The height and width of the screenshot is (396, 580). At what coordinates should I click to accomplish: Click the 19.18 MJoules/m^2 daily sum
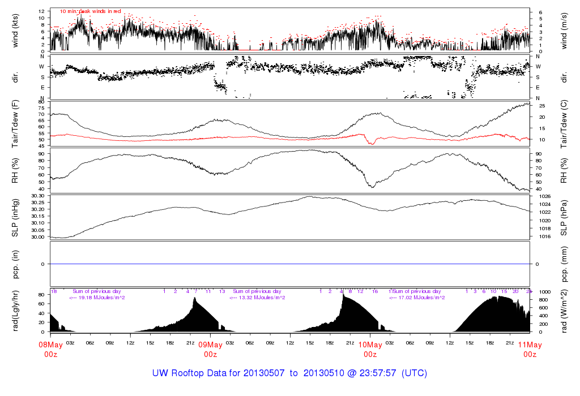tap(97, 298)
